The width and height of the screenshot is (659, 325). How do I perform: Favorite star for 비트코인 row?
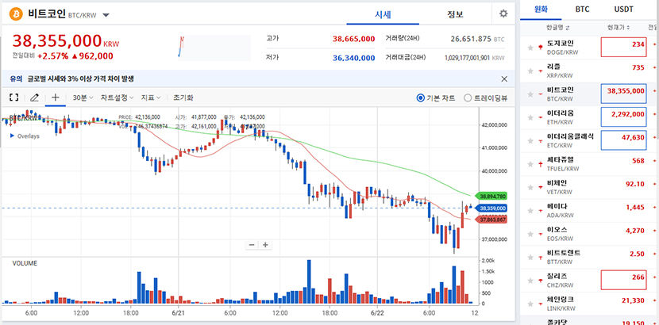530,94
